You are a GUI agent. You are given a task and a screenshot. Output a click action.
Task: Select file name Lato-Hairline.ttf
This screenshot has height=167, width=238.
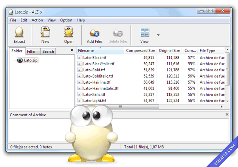(97, 82)
